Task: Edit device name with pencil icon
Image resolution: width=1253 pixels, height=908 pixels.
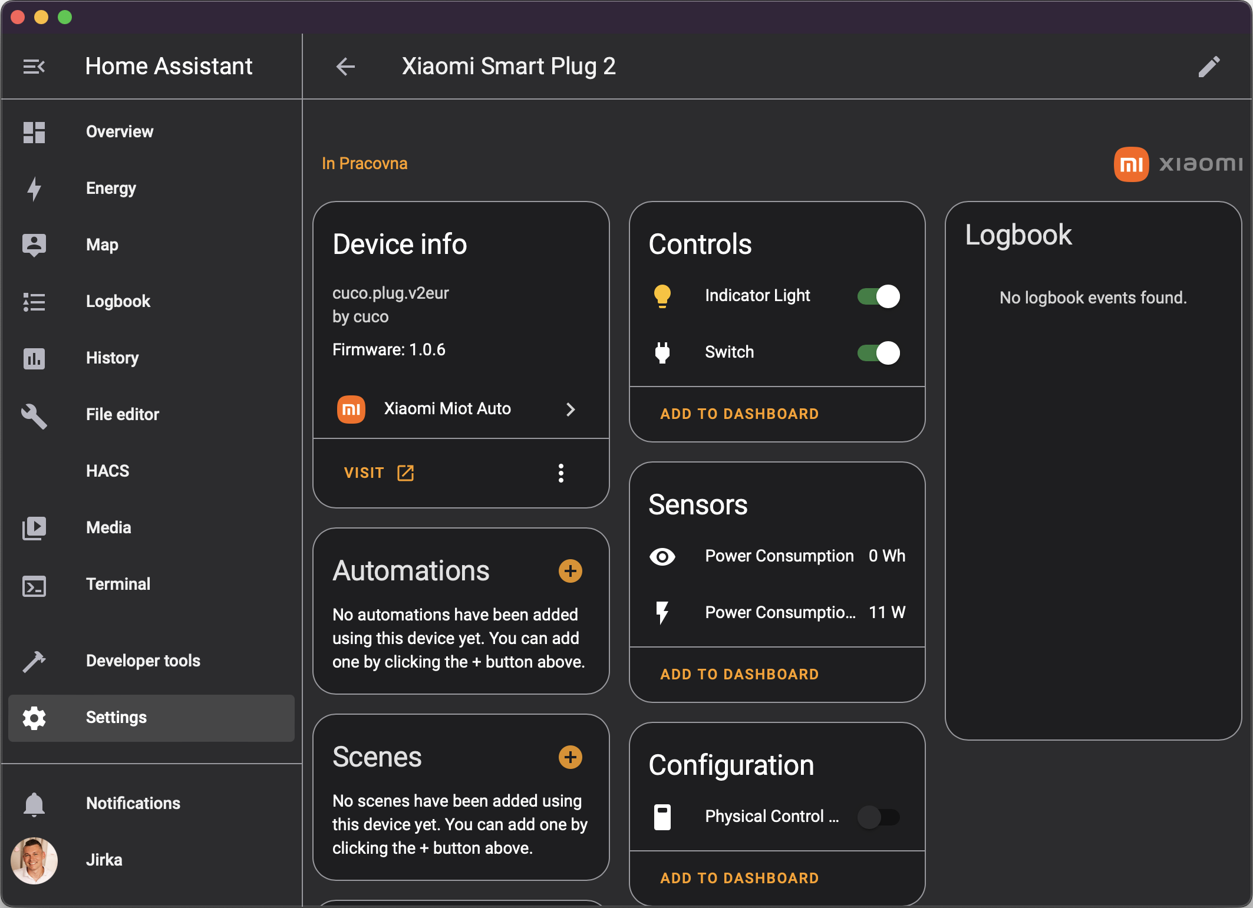Action: pyautogui.click(x=1209, y=67)
